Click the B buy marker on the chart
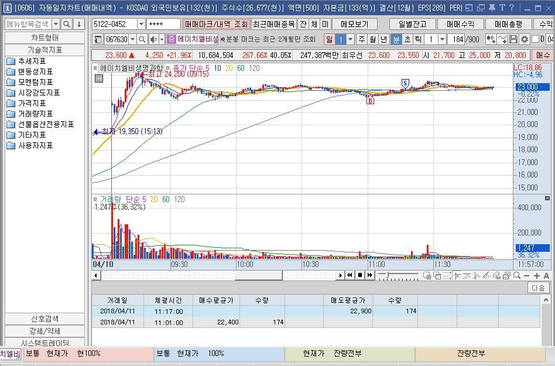Image resolution: width=555 pixels, height=366 pixels. pos(370,101)
